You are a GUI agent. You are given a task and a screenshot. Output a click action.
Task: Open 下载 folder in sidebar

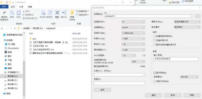tap(8, 60)
